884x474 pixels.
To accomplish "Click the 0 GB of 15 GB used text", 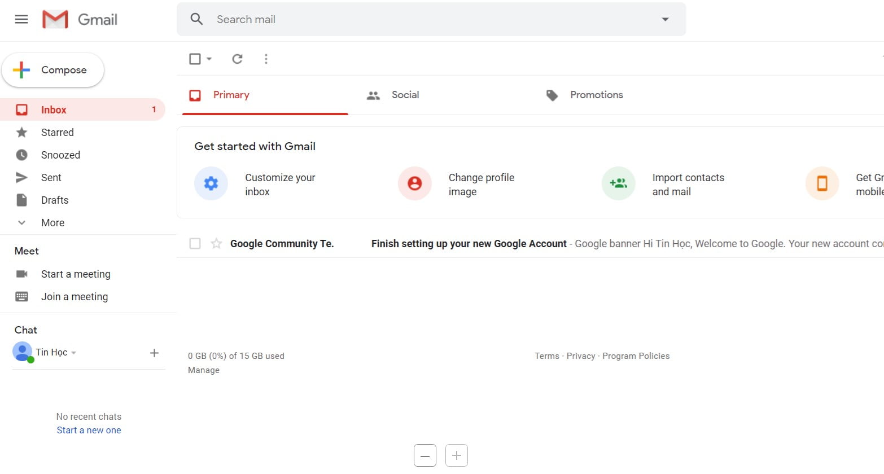I will tap(236, 356).
